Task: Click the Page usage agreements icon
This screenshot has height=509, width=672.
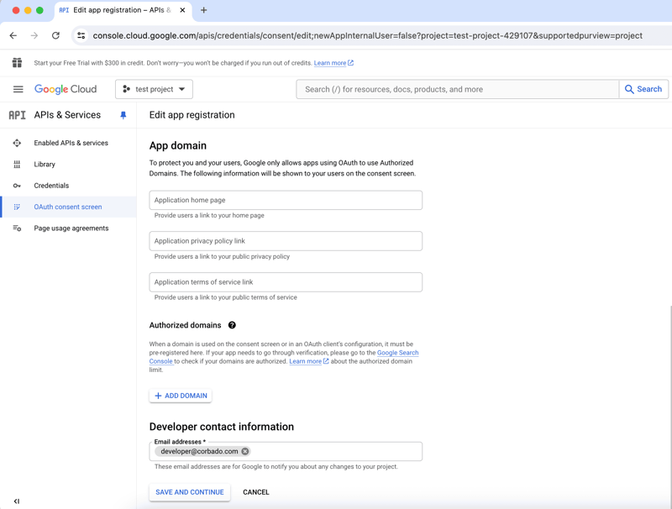Action: point(17,228)
